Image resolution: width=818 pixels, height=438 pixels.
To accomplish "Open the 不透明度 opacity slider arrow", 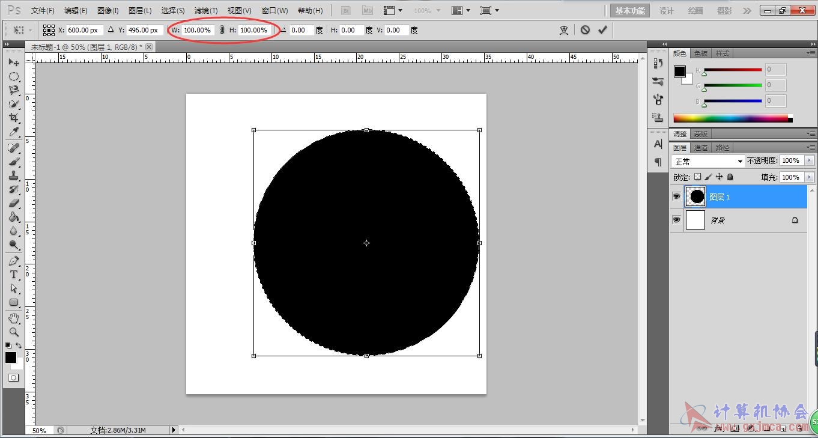I will coord(809,161).
